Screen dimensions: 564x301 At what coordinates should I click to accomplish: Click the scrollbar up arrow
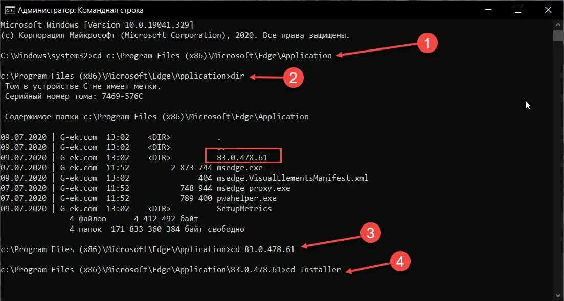click(558, 25)
